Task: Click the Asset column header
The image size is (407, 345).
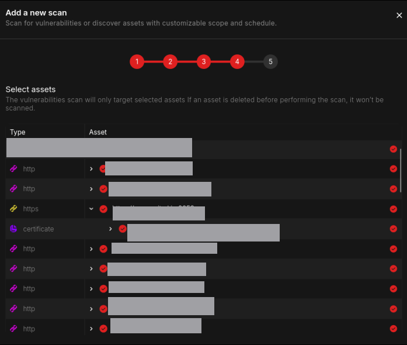Action: (98, 132)
